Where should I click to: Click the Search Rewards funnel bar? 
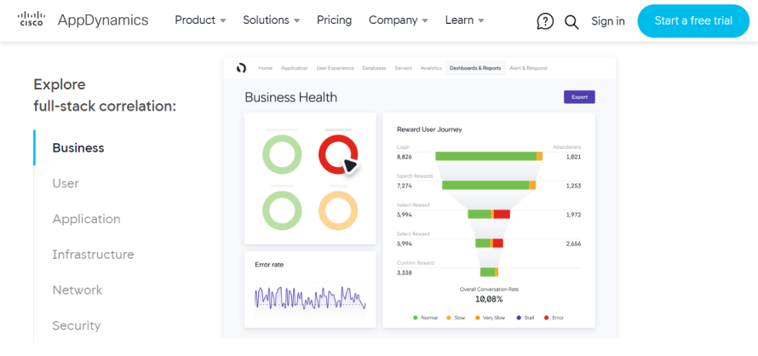(489, 186)
